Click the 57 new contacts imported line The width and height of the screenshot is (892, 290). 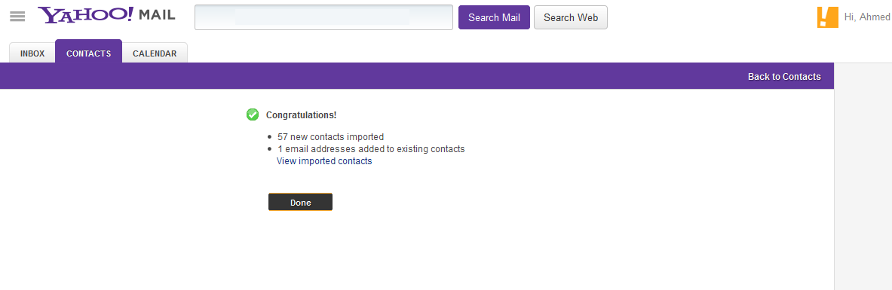pos(330,137)
